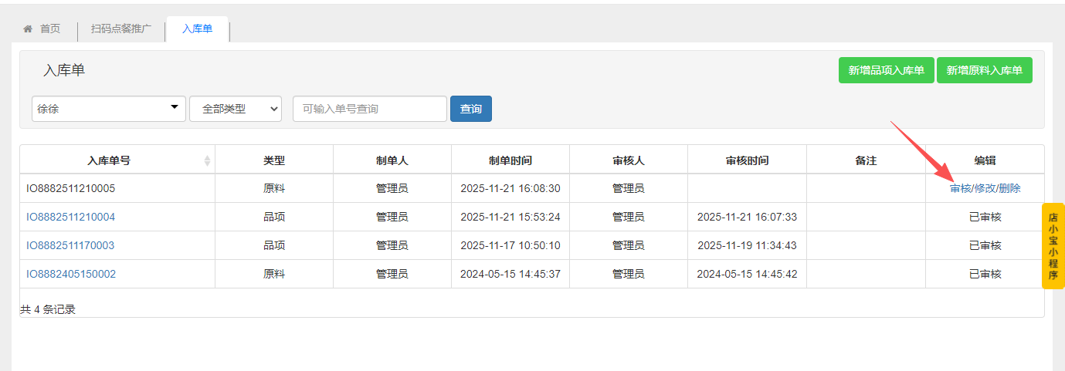Open receipt IO8882511210004
This screenshot has width=1065, height=371.
[x=71, y=217]
